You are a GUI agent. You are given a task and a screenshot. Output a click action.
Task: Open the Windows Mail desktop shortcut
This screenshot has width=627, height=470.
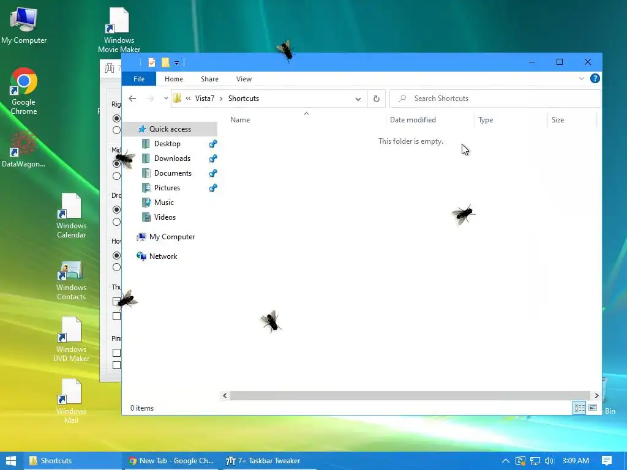[x=71, y=401]
